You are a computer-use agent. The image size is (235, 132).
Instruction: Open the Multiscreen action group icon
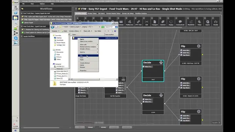point(130,22)
